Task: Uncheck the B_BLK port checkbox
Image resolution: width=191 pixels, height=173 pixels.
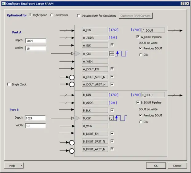Action: (112, 110)
